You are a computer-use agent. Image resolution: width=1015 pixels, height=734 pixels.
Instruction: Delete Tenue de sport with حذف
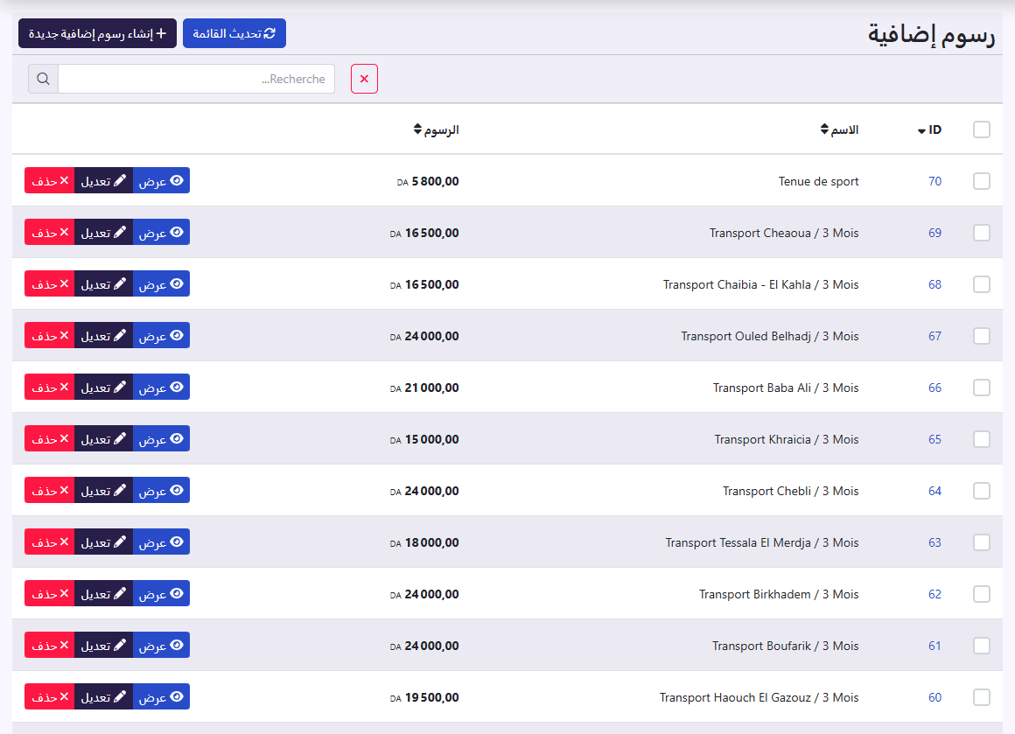click(50, 180)
